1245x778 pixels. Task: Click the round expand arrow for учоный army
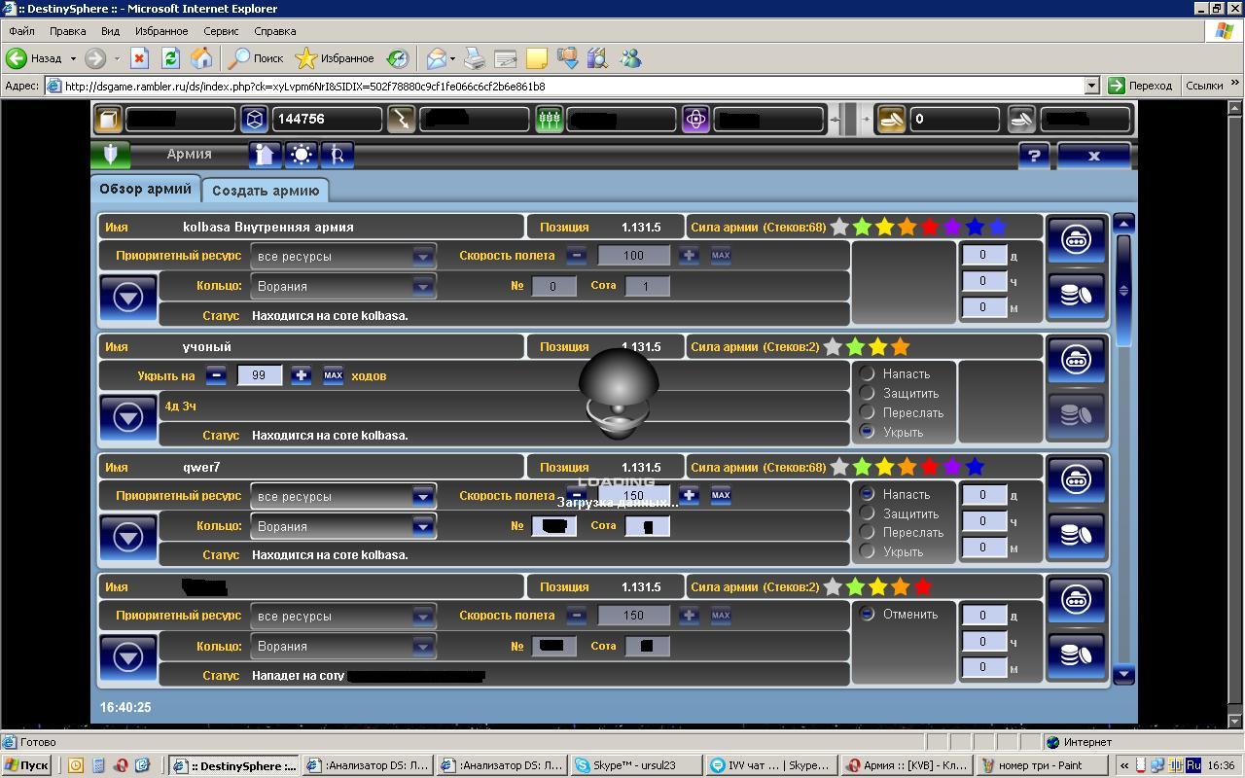(128, 417)
